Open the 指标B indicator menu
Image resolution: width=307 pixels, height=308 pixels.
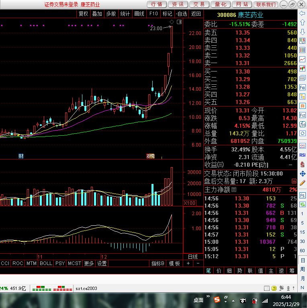click(158, 263)
